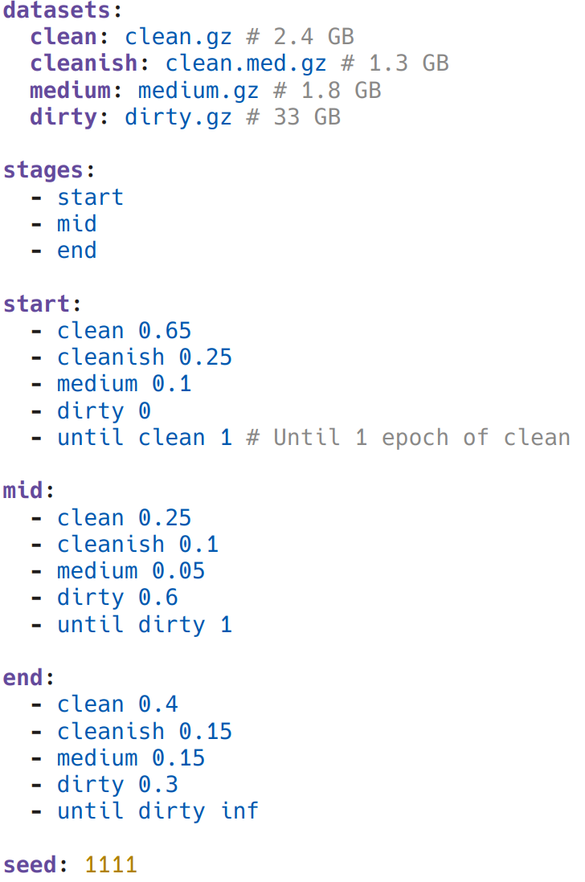Viewport: 585px width, 882px height.
Task: Click the 'mid' entry in the stages list
Action: point(76,223)
